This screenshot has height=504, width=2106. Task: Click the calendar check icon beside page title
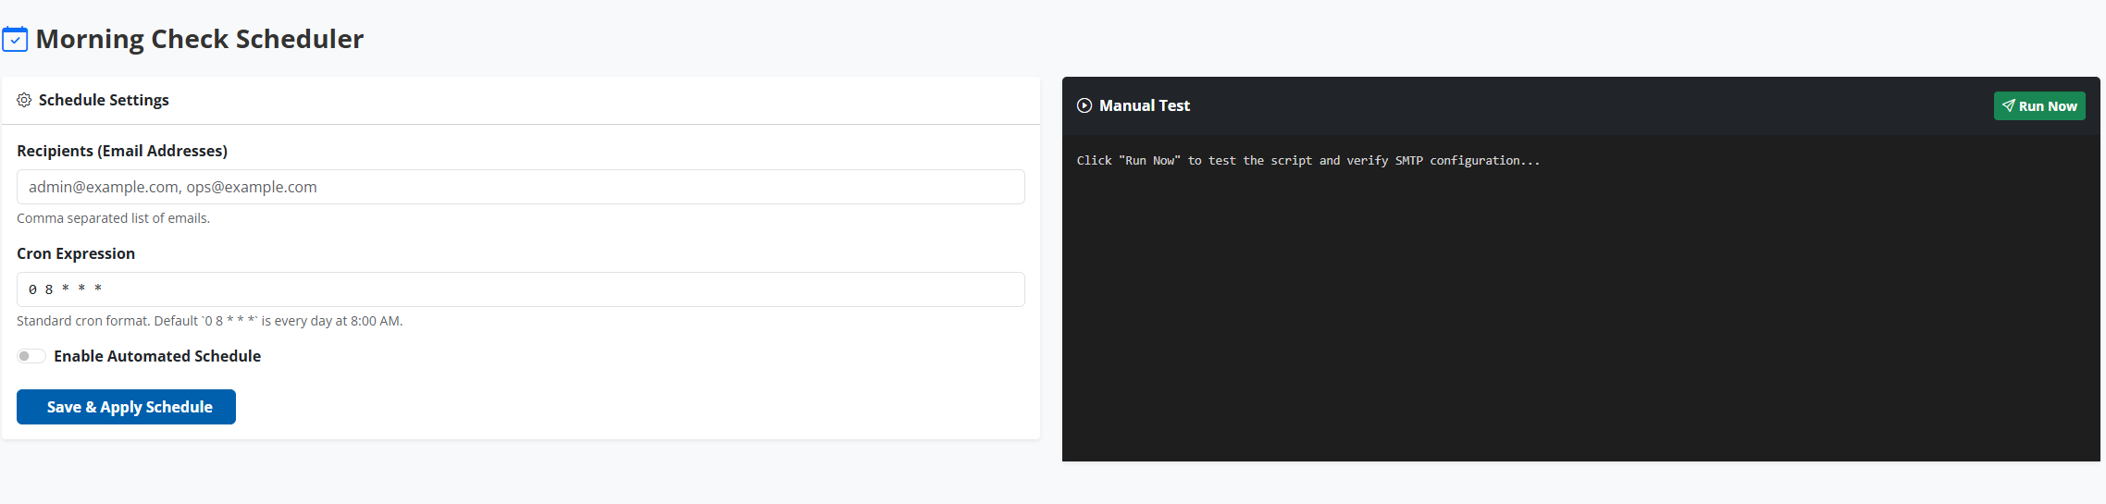pos(15,40)
